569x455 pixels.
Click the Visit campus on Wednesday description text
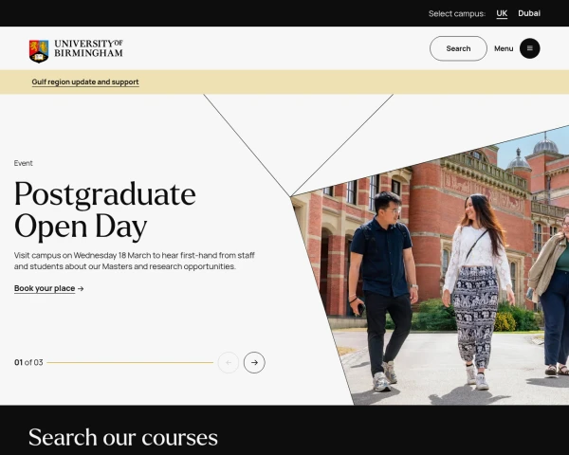[135, 261]
